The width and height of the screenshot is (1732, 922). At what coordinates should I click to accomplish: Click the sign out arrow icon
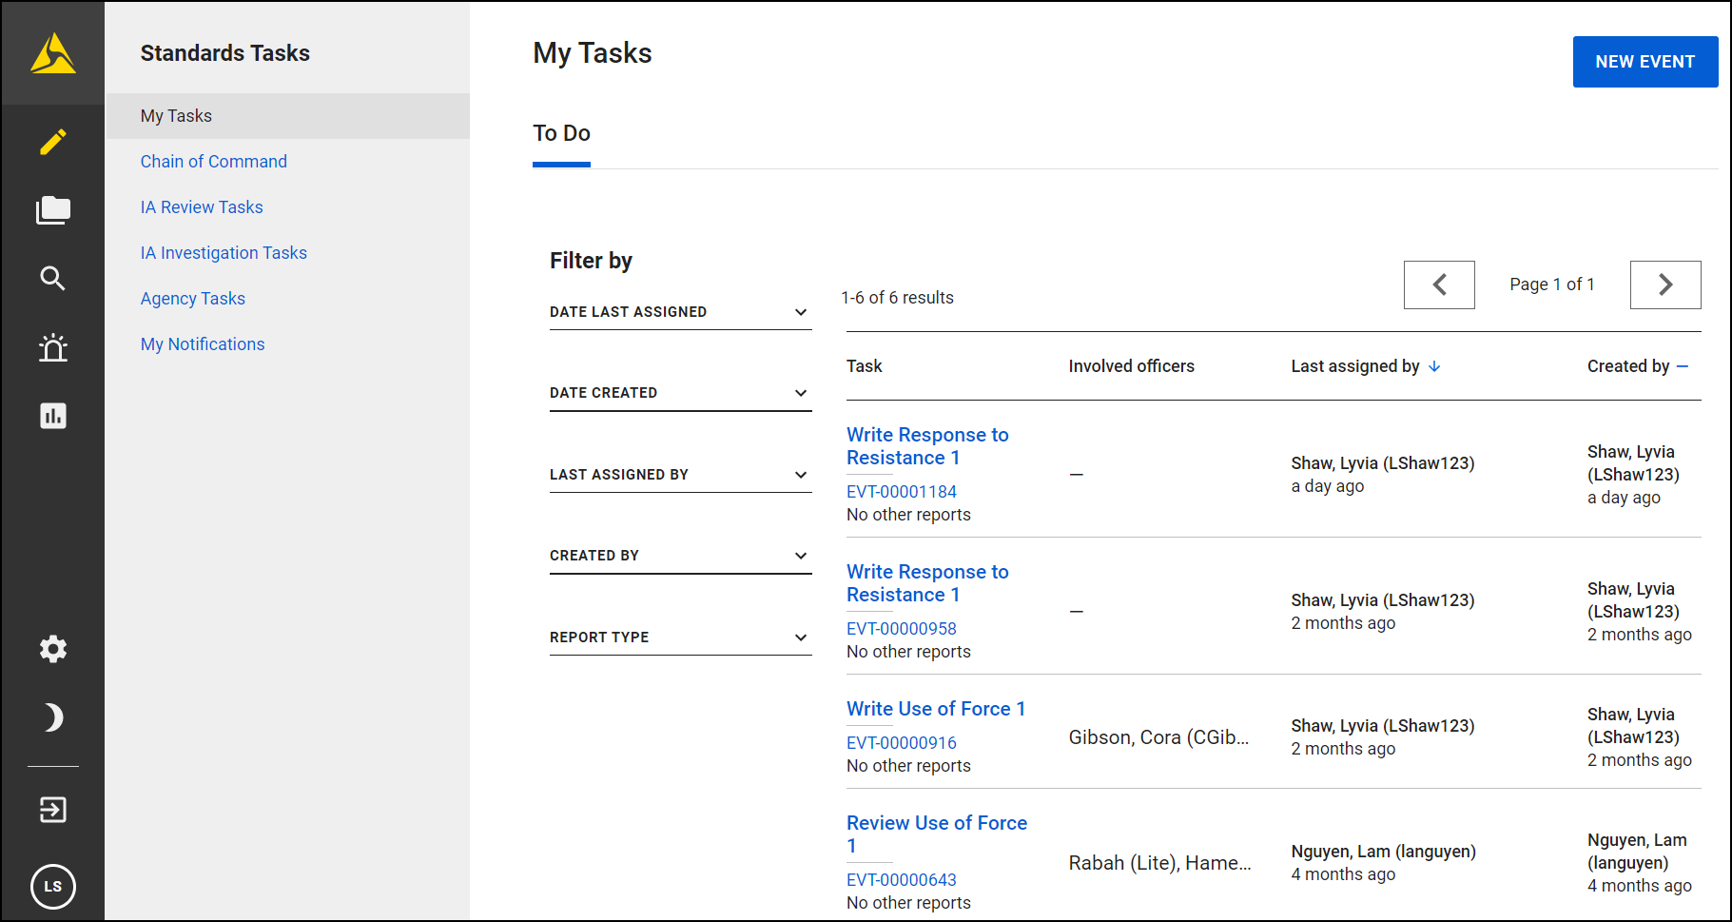click(53, 810)
